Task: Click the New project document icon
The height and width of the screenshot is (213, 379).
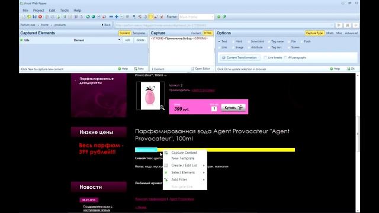Action: [x=24, y=17]
